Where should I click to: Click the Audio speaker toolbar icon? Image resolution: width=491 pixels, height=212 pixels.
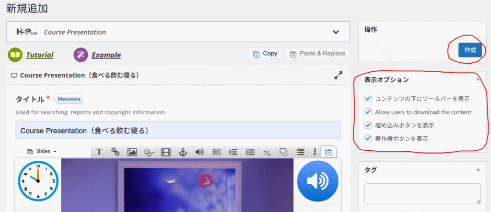(x=199, y=152)
